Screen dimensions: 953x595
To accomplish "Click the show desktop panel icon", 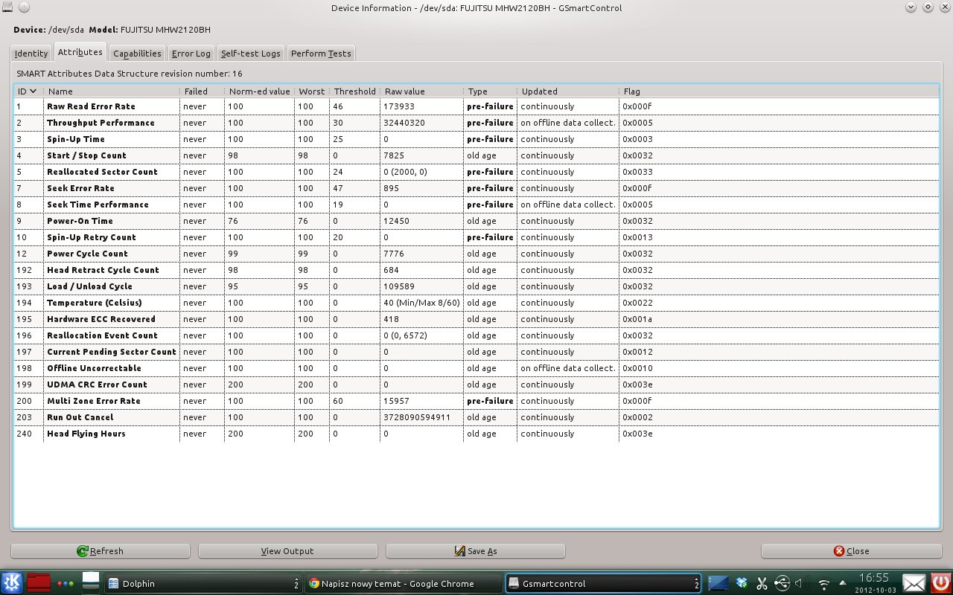I will click(91, 582).
